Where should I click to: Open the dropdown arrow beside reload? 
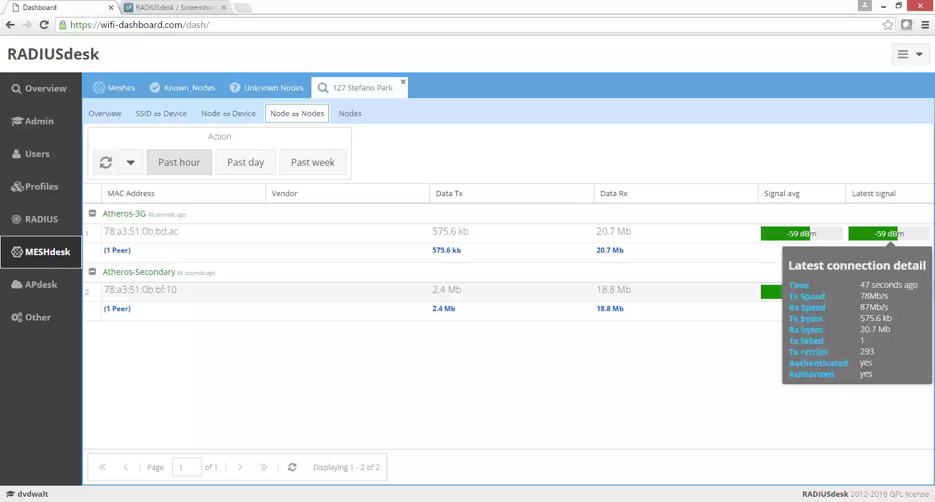[131, 162]
